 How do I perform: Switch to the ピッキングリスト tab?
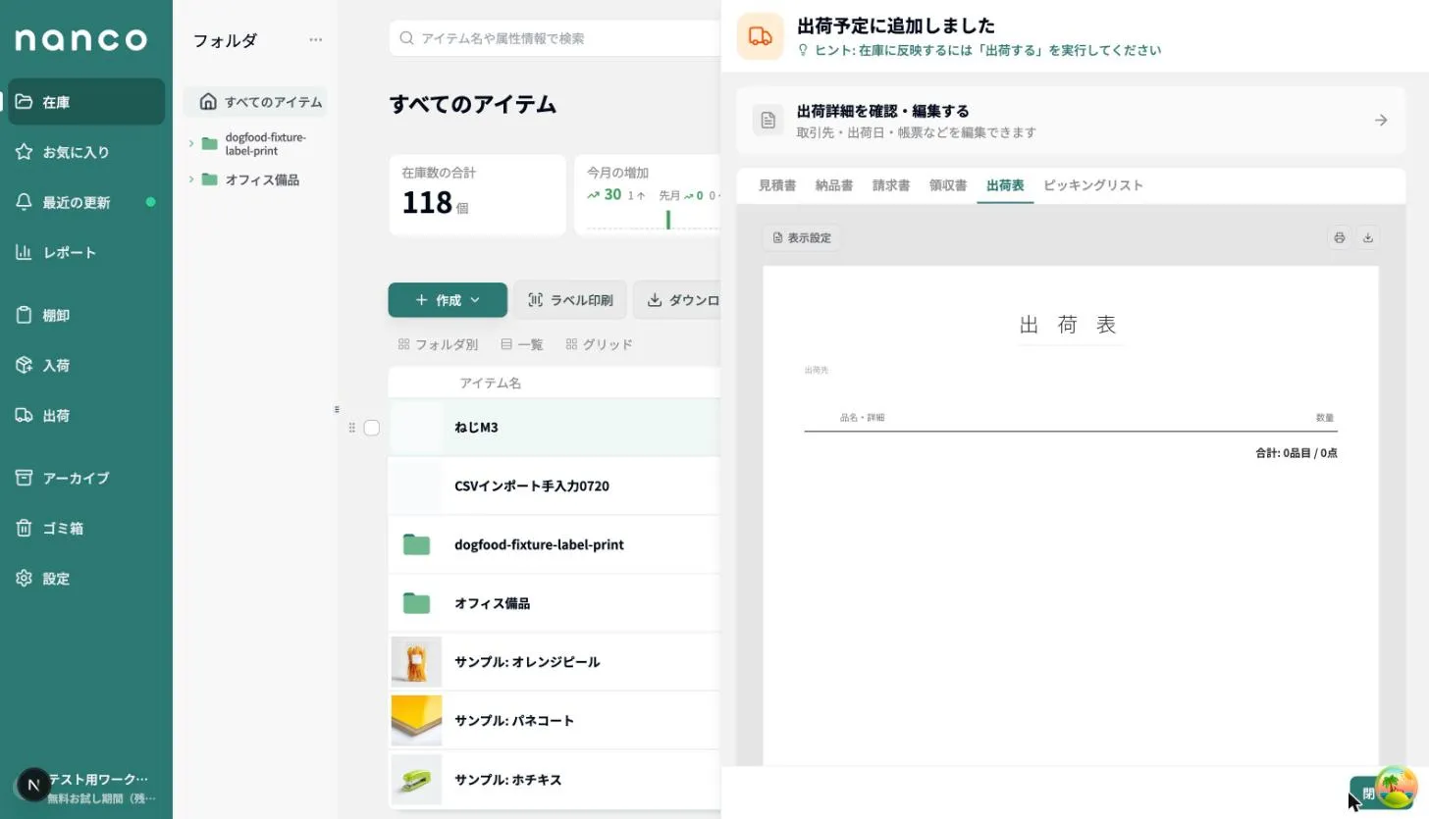[x=1093, y=185]
